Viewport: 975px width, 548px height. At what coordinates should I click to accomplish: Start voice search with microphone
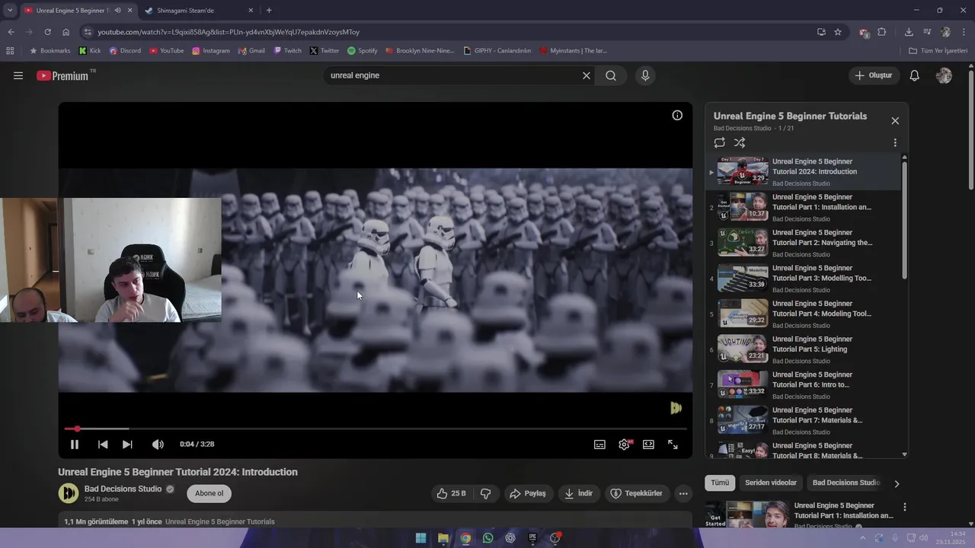tap(645, 75)
